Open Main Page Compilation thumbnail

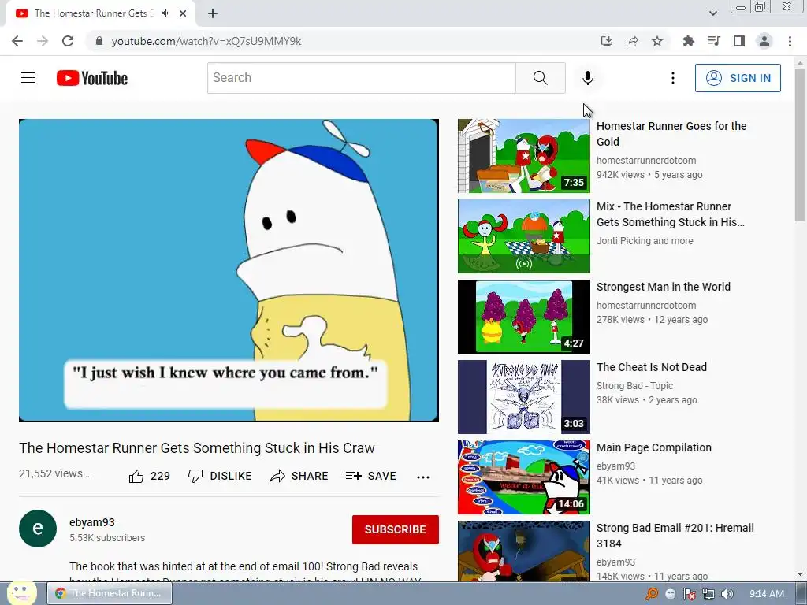(x=524, y=477)
